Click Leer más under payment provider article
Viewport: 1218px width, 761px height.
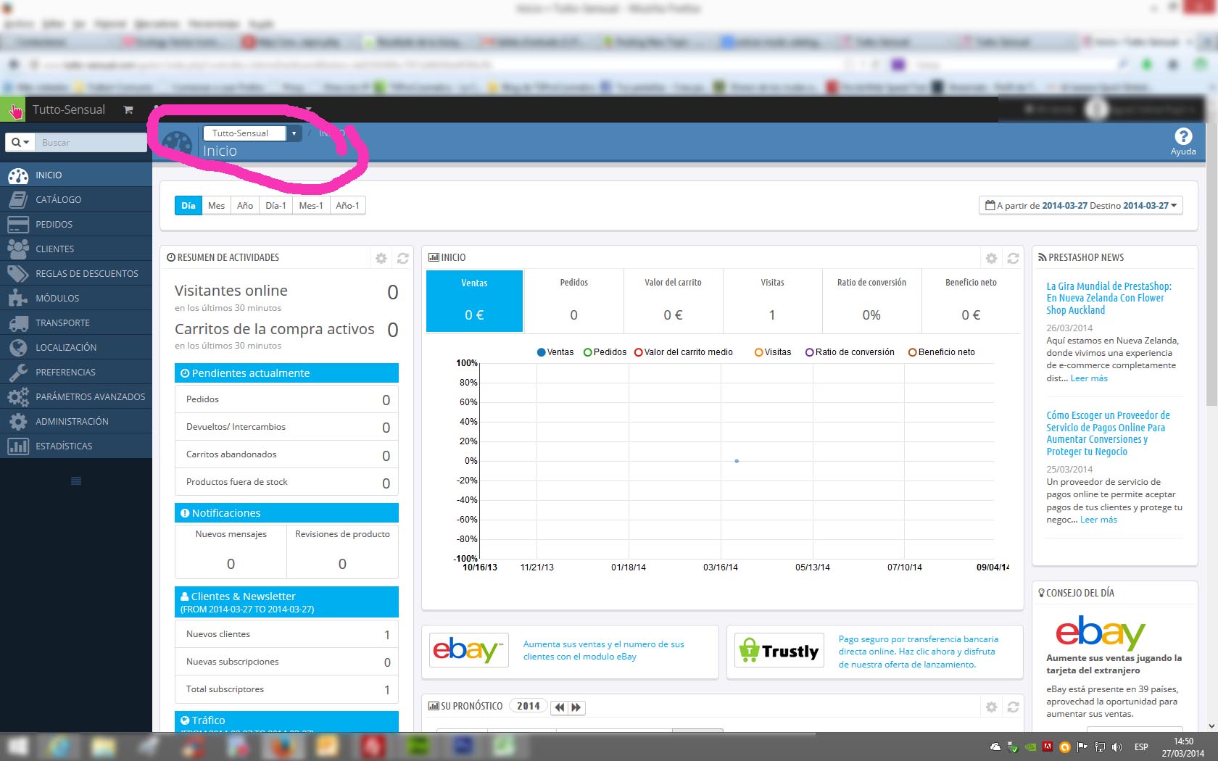click(x=1098, y=520)
